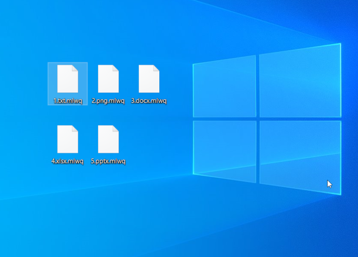Click the 4.xlsx.mlwq file icon
The height and width of the screenshot is (257, 358).
(68, 139)
